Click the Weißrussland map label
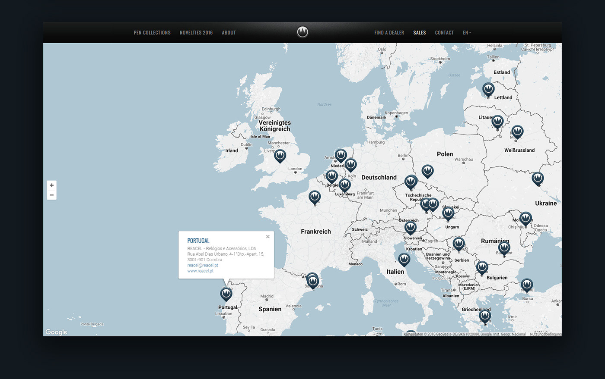The image size is (605, 379). pyautogui.click(x=519, y=150)
